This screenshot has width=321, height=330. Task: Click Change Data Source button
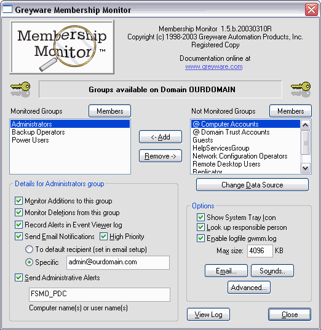click(252, 185)
